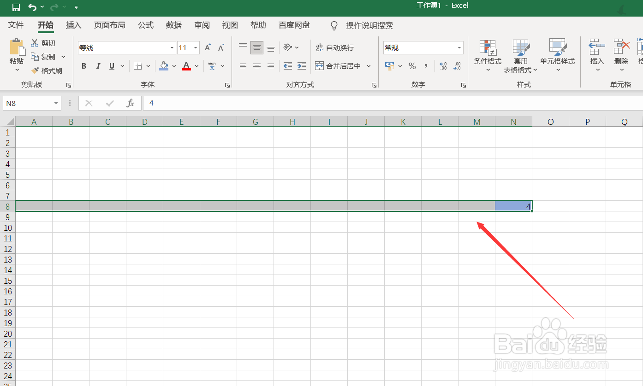Click Increase Font Size icon

point(208,47)
